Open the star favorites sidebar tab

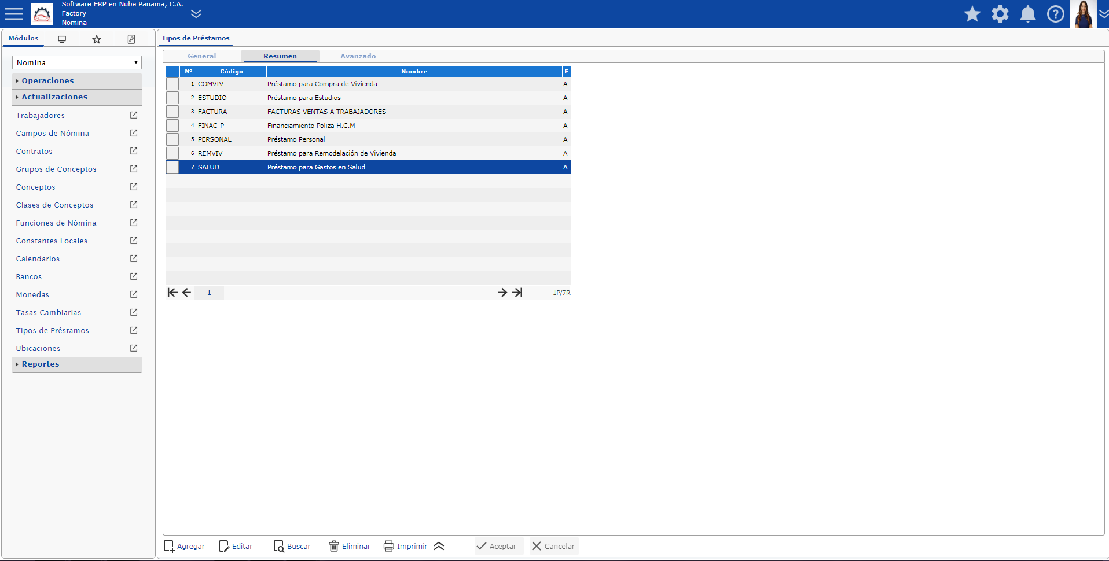(x=97, y=39)
